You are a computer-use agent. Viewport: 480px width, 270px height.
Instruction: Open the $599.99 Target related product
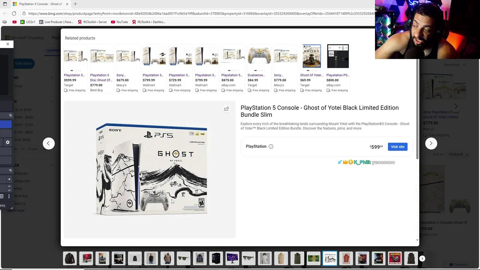tap(75, 68)
